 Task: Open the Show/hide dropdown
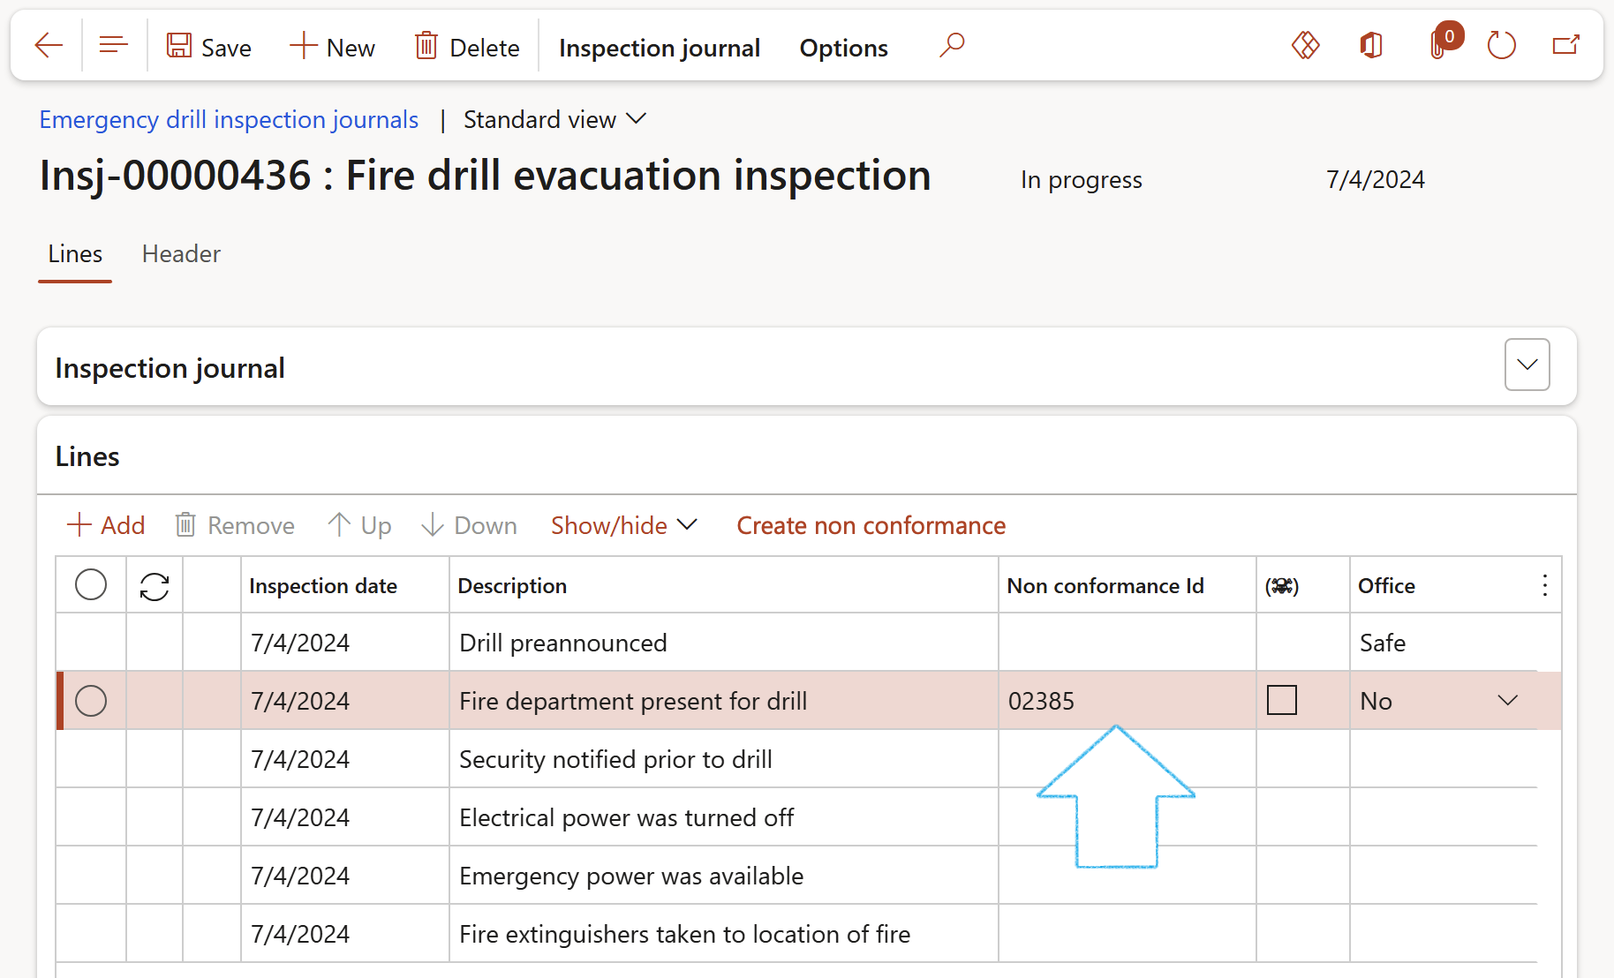(623, 525)
